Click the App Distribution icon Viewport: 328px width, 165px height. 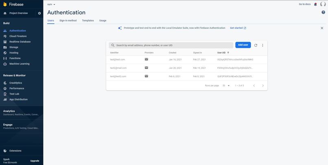point(5,100)
